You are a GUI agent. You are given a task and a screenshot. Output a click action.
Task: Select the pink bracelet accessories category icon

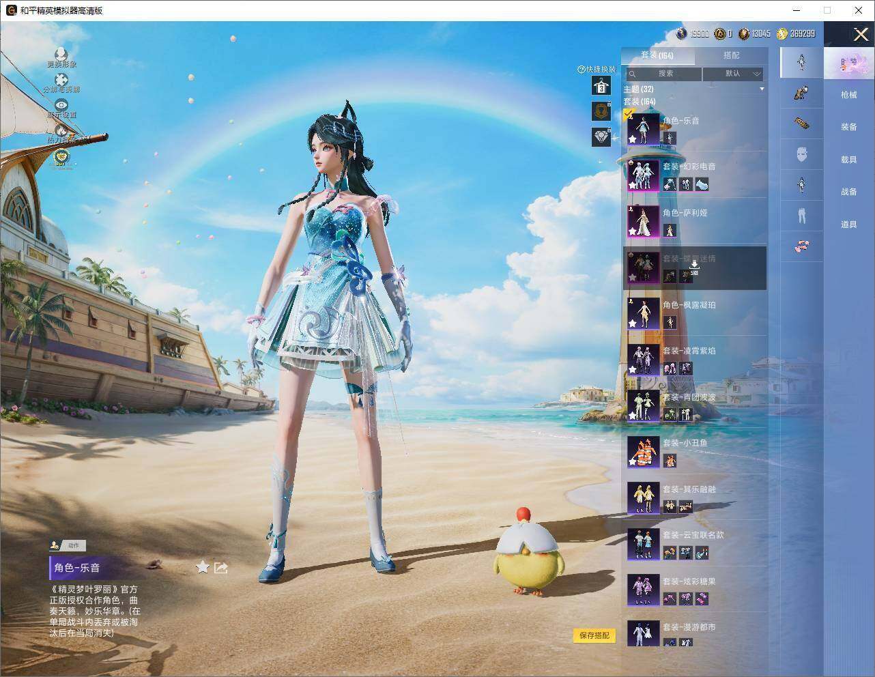802,246
